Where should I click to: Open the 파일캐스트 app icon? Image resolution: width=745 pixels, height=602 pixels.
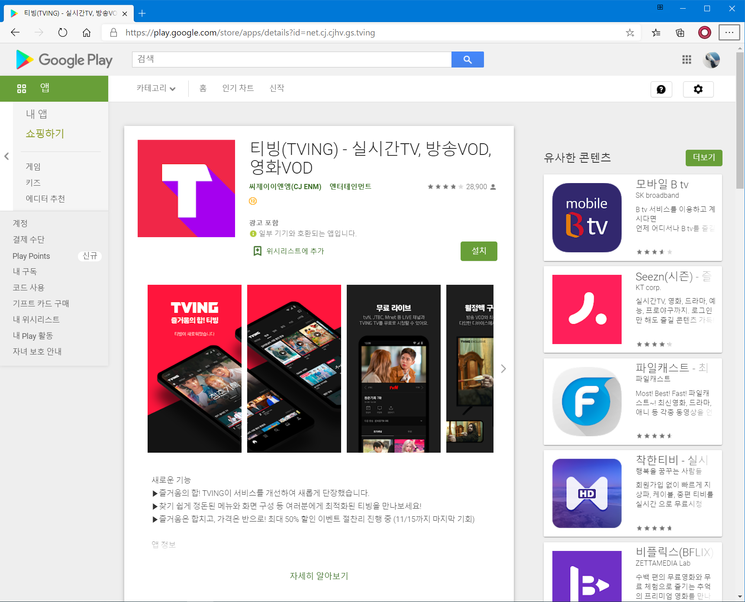click(587, 402)
